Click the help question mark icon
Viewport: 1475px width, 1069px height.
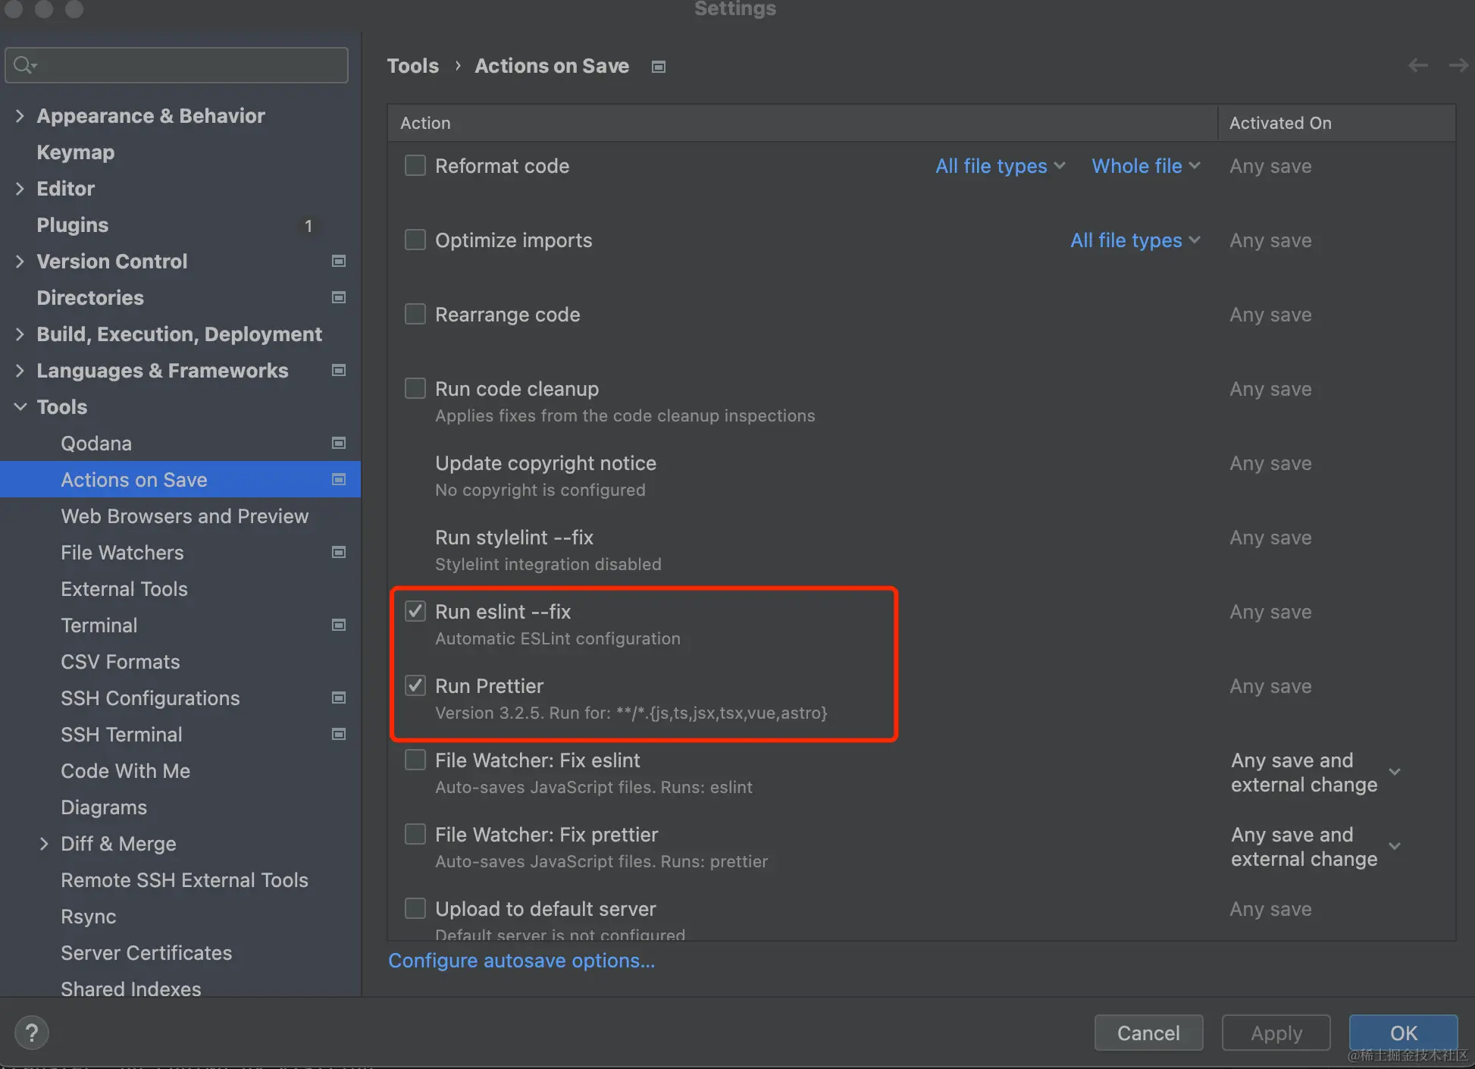point(31,1033)
